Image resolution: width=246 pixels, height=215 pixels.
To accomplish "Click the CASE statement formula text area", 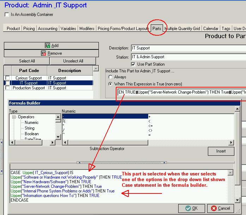I will click(119, 186).
